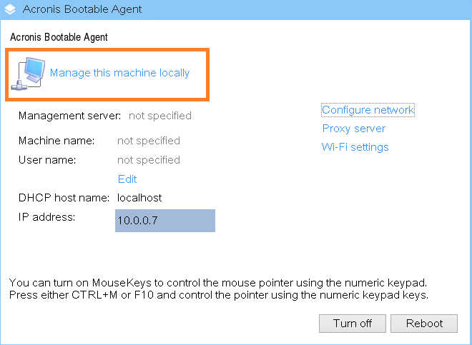The width and height of the screenshot is (472, 345).
Task: Click the User name not specified value
Action: pos(149,160)
